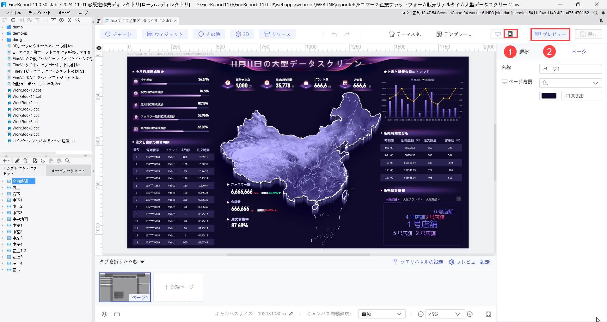
Task: Click the チャート button
Action: [x=118, y=34]
